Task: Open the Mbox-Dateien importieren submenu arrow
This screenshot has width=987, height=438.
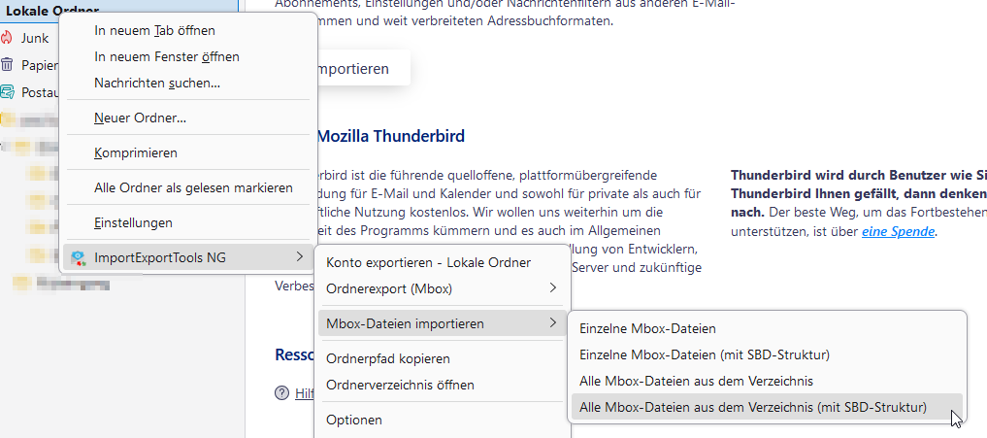Action: point(553,323)
